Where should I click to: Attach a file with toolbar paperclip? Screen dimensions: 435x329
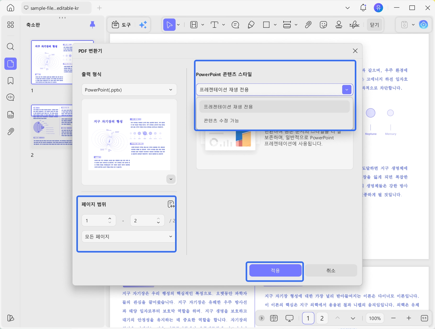(308, 25)
